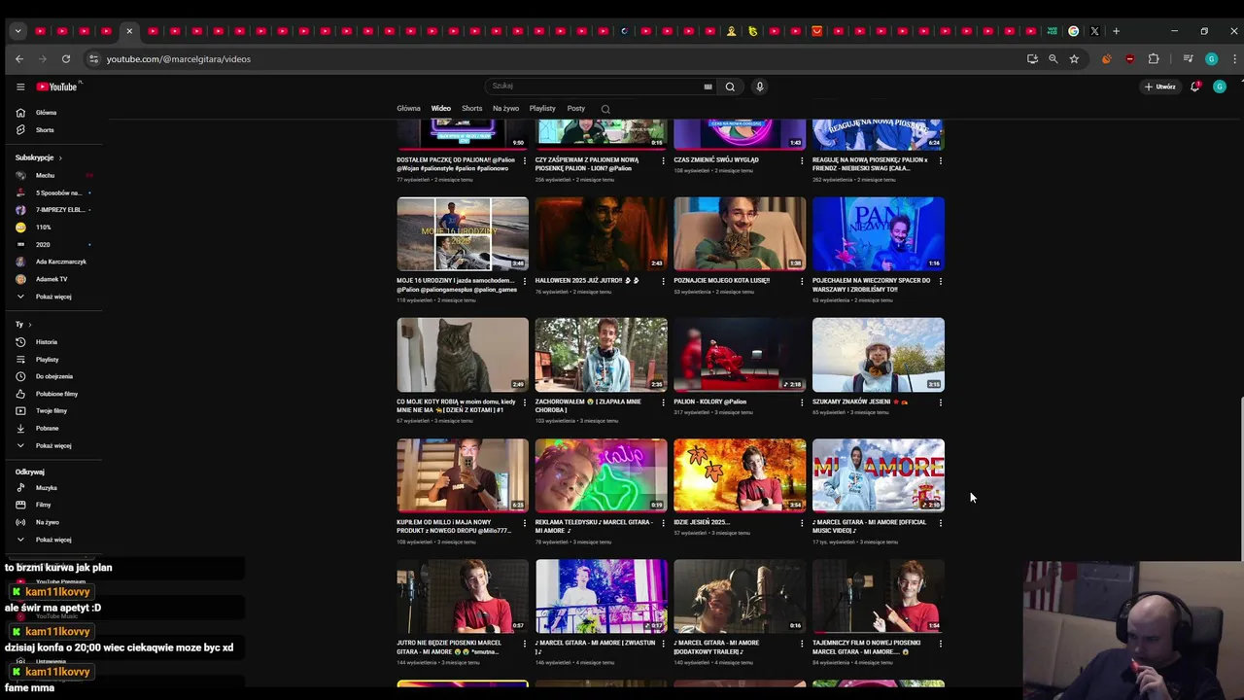1244x700 pixels.
Task: Open a new browser tab
Action: 1116,31
